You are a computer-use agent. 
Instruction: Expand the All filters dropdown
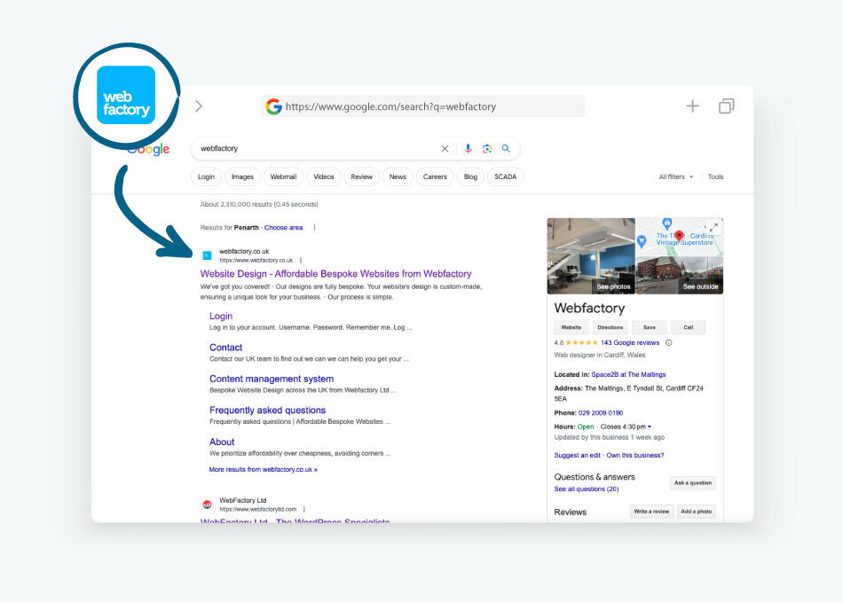[x=674, y=177]
